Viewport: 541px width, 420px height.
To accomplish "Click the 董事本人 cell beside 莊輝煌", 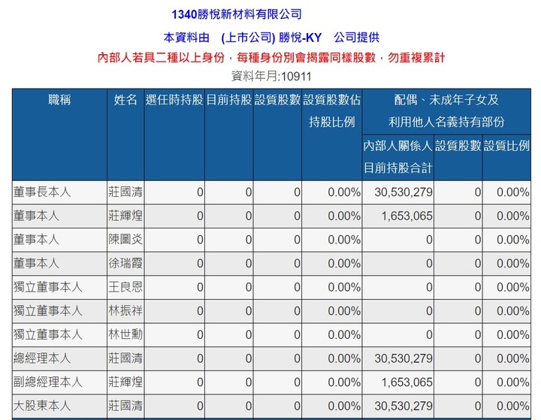I will (59, 216).
